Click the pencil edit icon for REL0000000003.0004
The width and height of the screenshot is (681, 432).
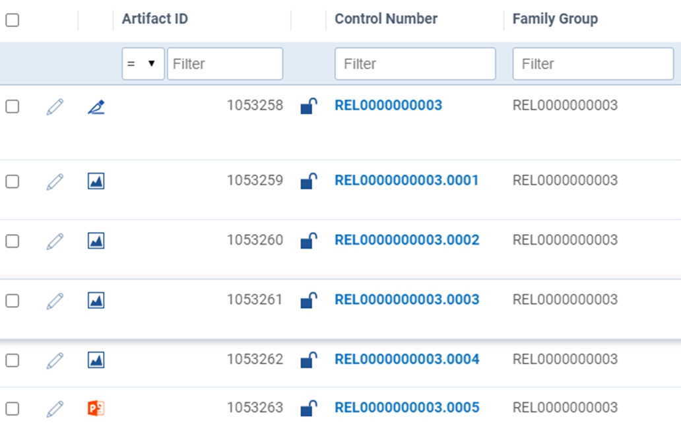pos(55,360)
